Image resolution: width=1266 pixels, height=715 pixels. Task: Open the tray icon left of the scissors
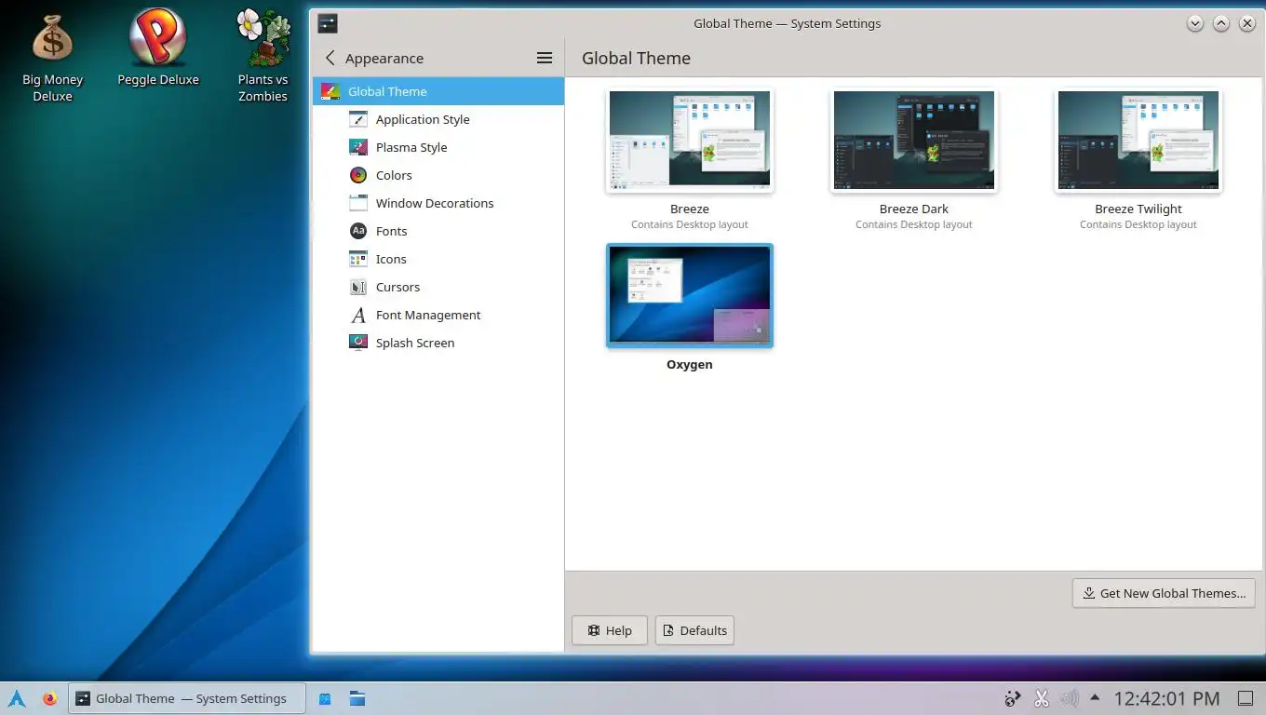[x=1013, y=698]
